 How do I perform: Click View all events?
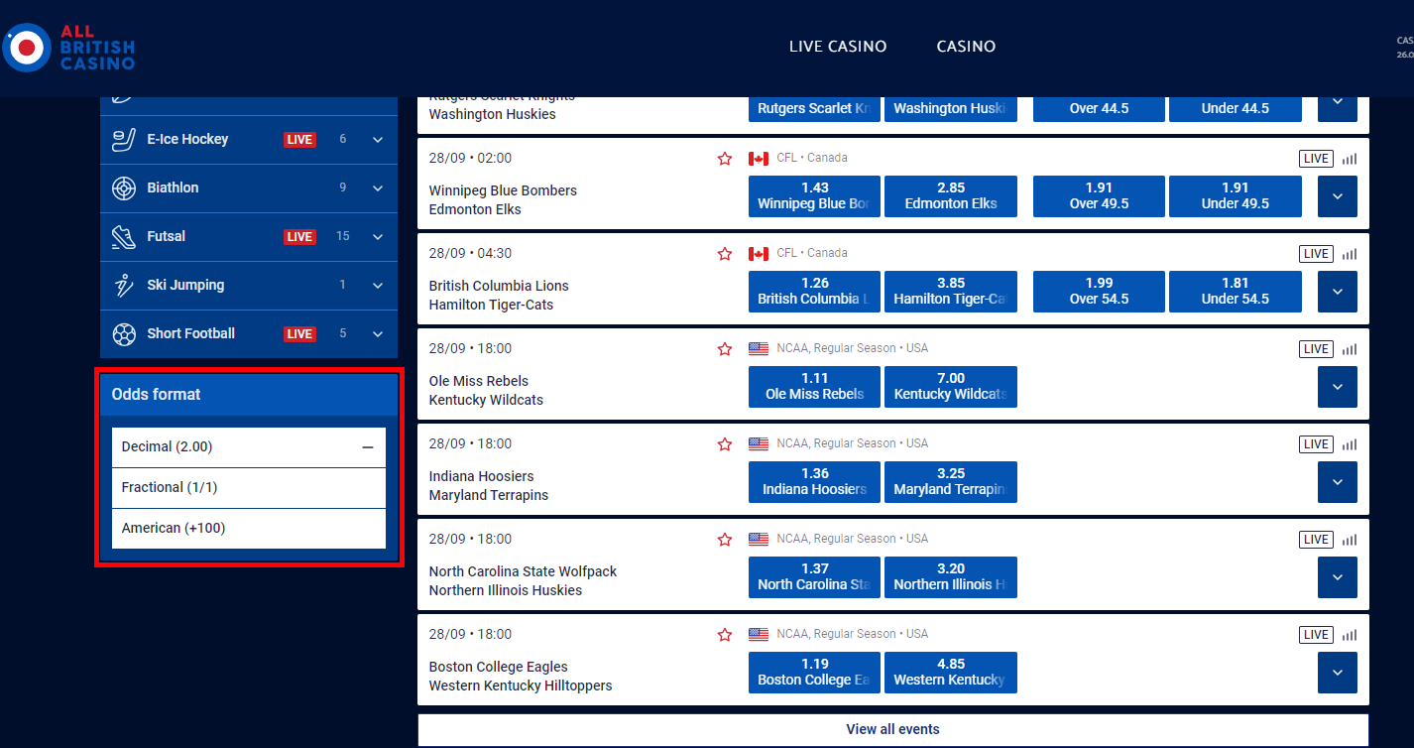(892, 729)
